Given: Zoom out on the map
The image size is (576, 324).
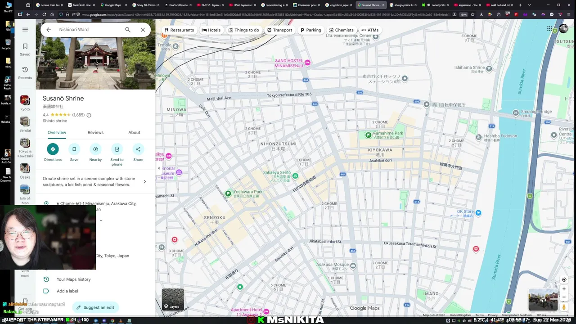Looking at the screenshot, I should tap(564, 297).
